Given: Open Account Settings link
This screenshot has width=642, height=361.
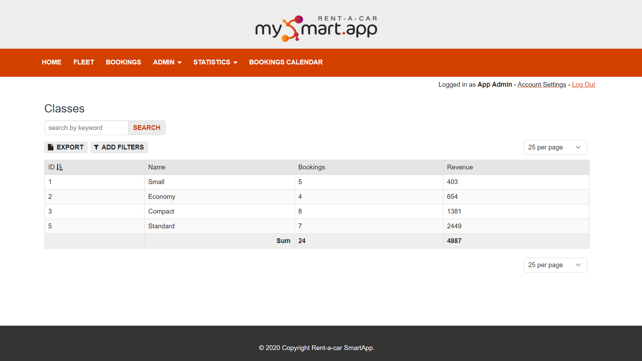Looking at the screenshot, I should point(542,84).
